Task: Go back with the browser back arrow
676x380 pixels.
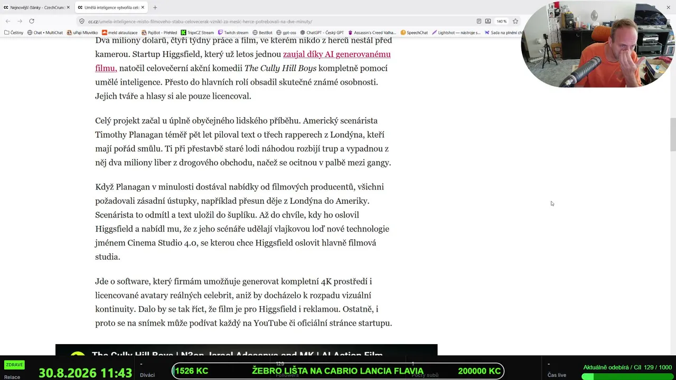Action: point(8,21)
